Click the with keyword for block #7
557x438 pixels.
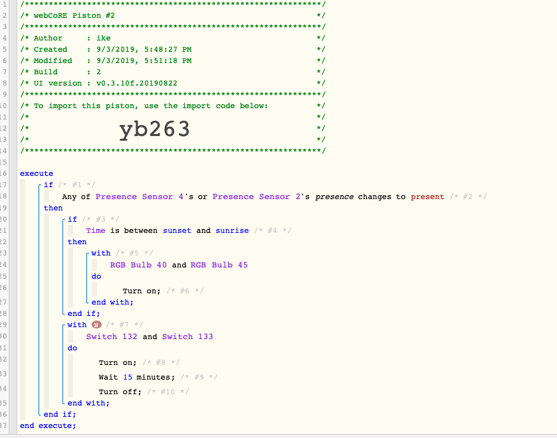76,325
